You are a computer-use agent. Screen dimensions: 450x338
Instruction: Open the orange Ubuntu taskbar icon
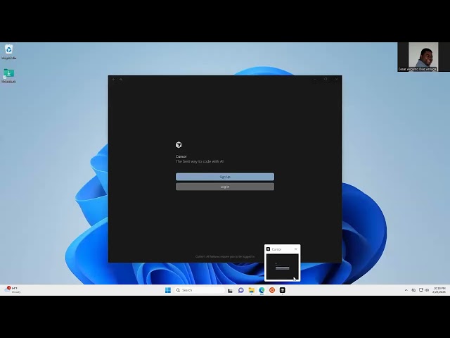tap(272, 290)
